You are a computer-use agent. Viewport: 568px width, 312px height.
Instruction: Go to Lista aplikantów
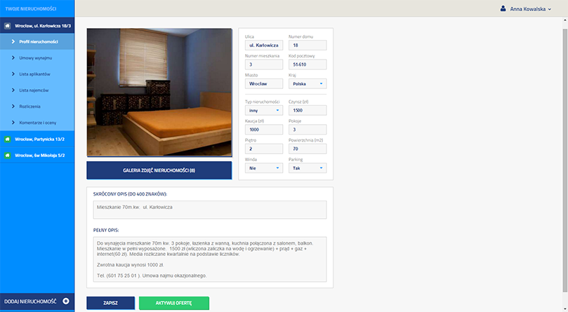tap(37, 74)
